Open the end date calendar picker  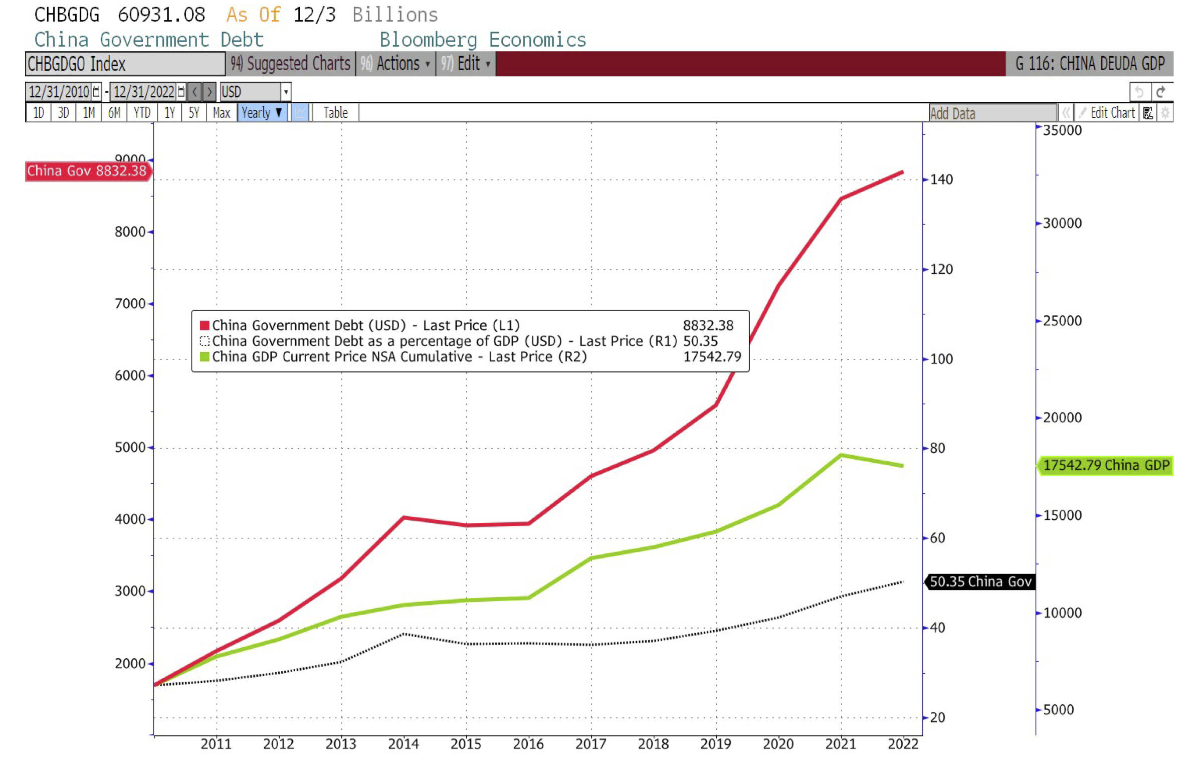coord(181,92)
